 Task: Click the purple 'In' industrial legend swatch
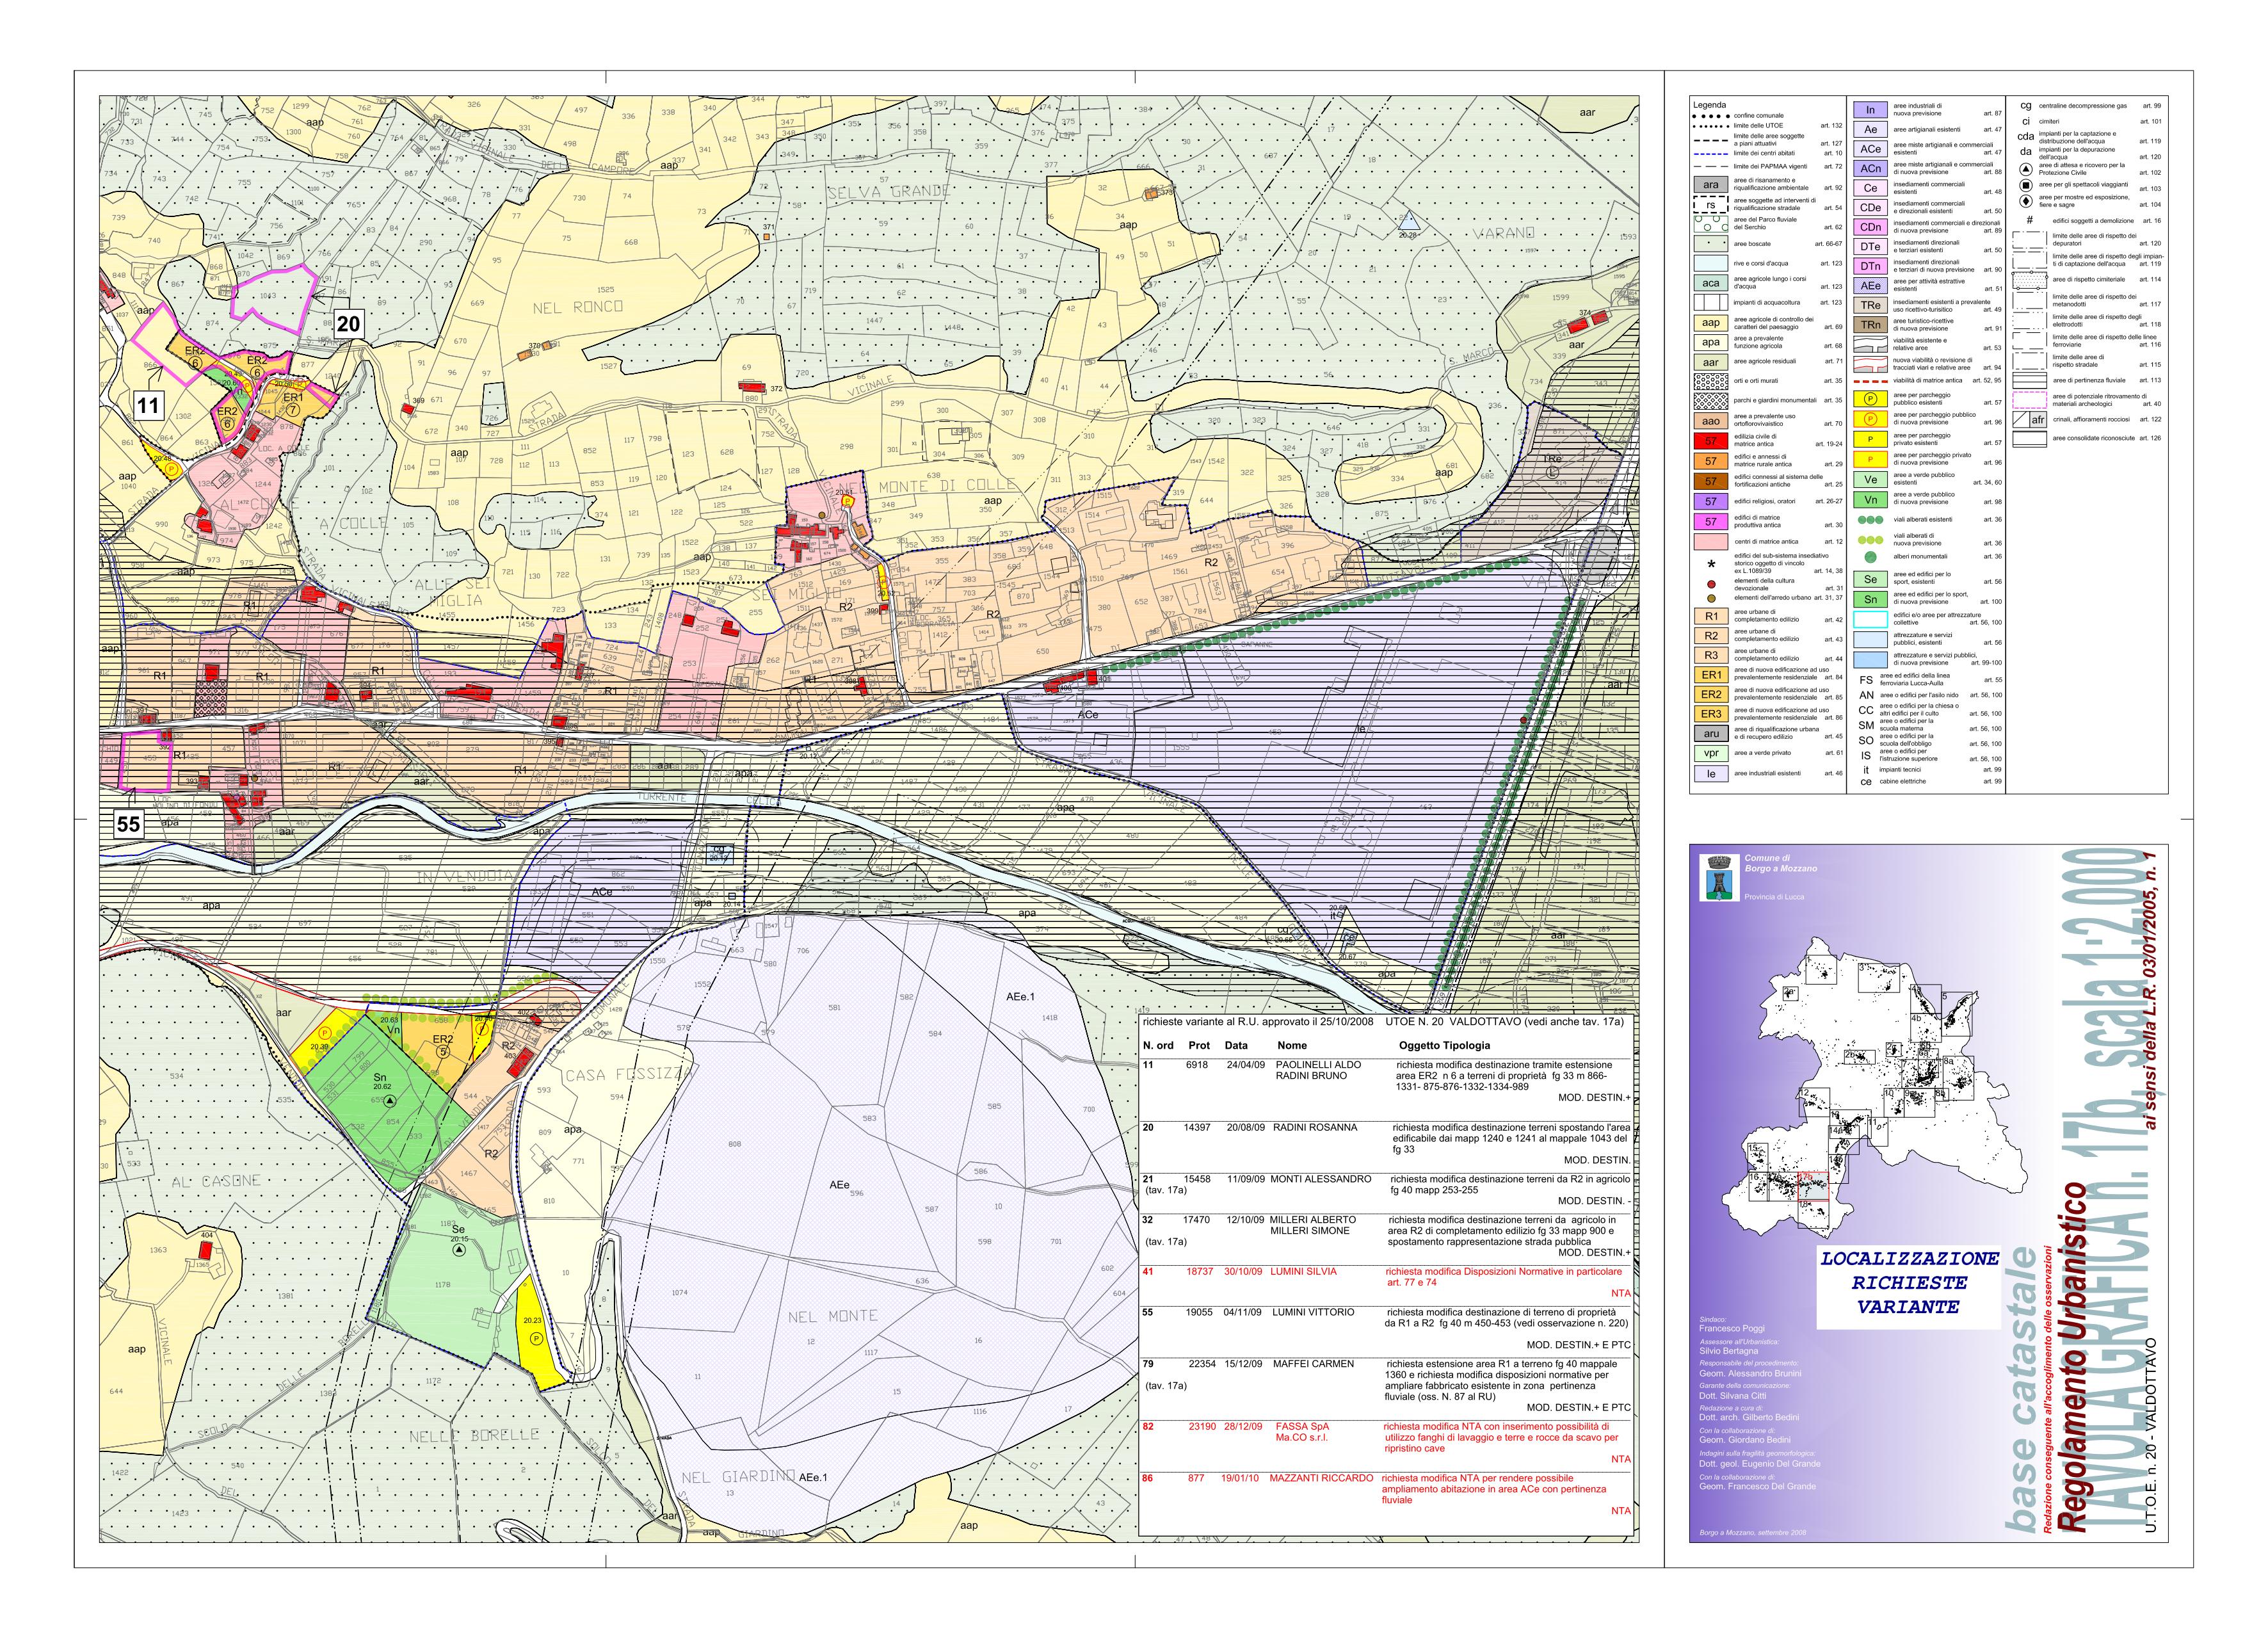1870,110
